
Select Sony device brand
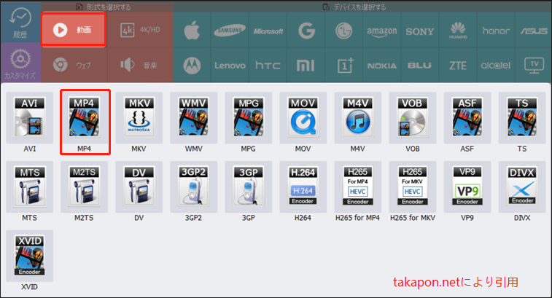tap(420, 31)
